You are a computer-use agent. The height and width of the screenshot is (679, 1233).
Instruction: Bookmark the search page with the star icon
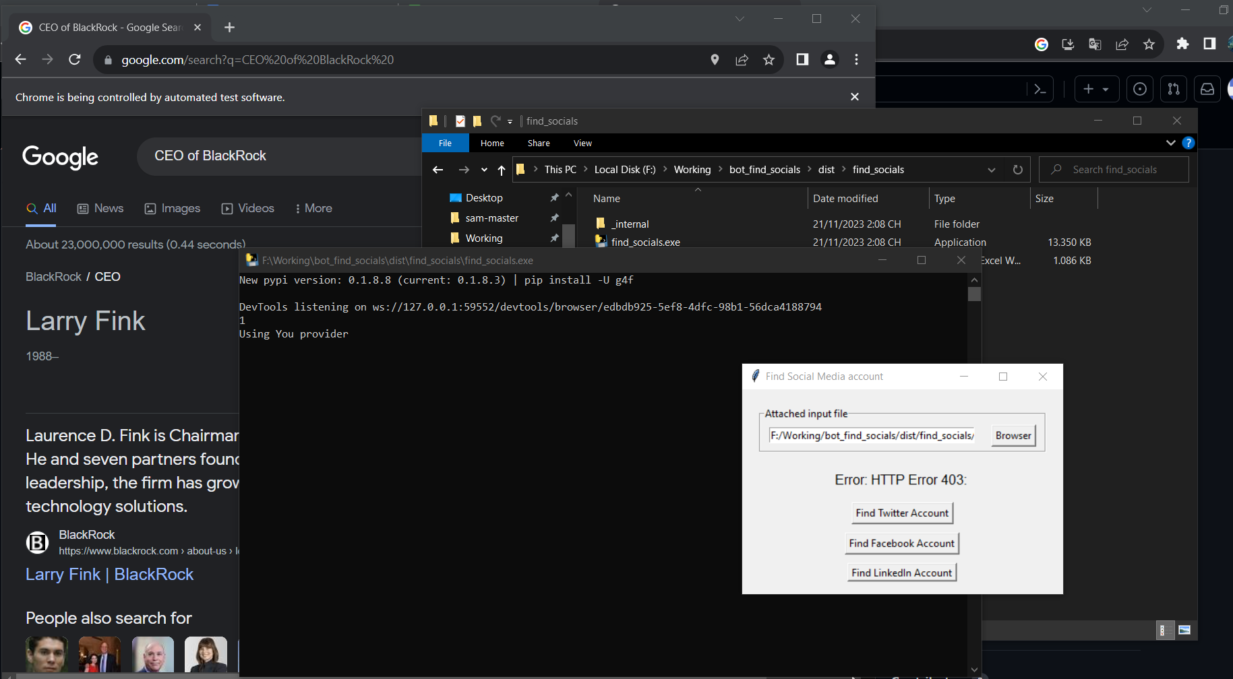point(1149,44)
